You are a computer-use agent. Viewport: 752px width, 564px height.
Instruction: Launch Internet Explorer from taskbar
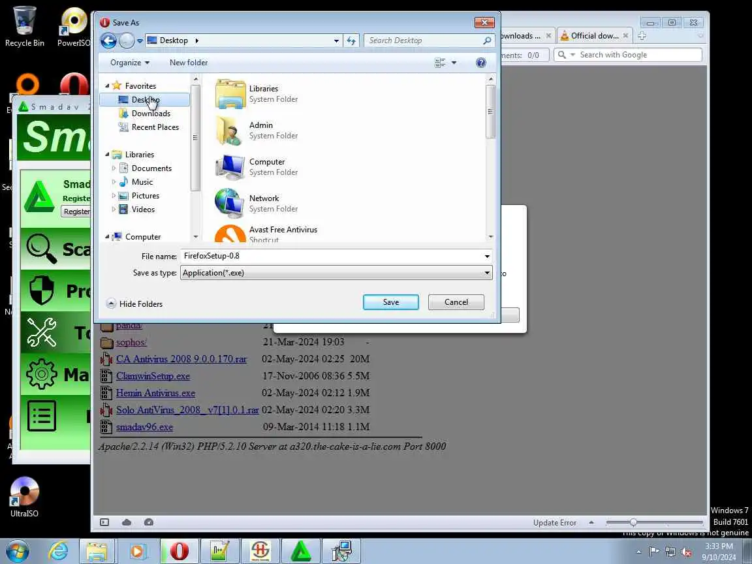point(58,551)
